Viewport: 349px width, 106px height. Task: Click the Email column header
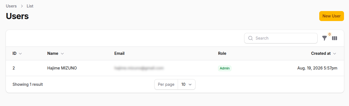point(119,53)
